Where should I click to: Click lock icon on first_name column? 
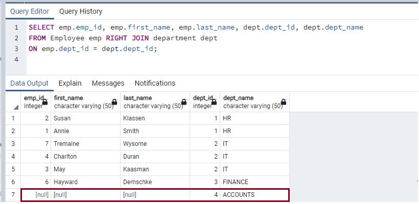[x=114, y=103]
